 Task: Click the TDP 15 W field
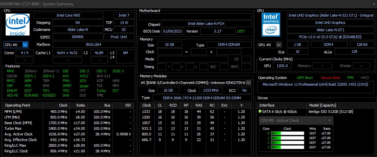pyautogui.click(x=124, y=23)
